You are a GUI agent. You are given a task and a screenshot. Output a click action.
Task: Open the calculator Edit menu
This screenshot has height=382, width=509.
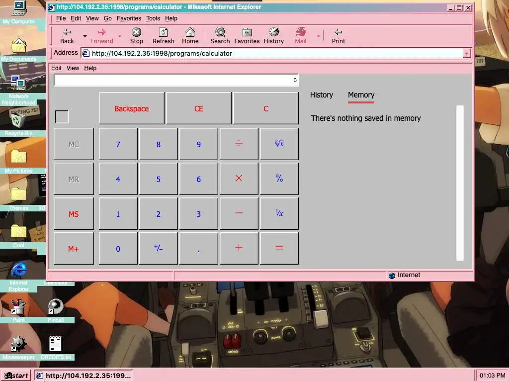pos(56,68)
